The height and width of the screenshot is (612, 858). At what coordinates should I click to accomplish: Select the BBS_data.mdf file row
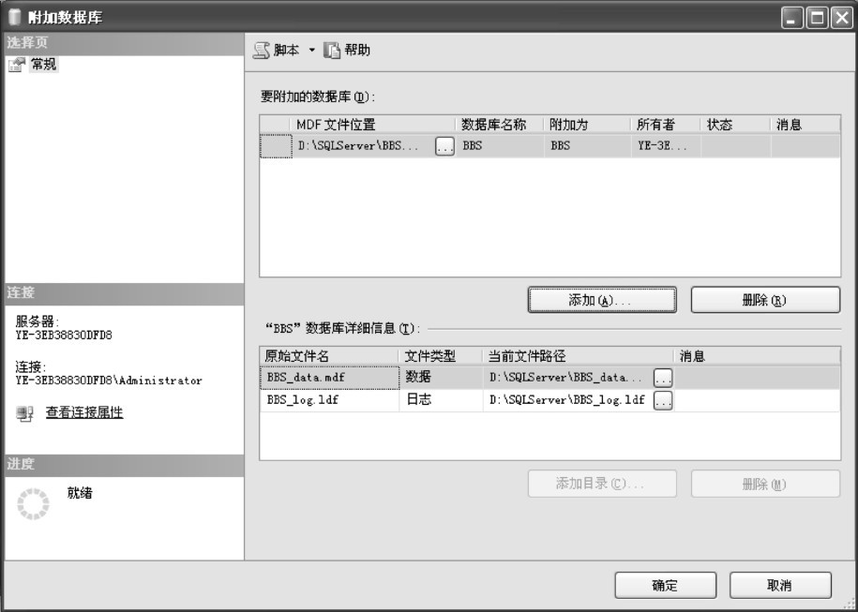pos(549,378)
